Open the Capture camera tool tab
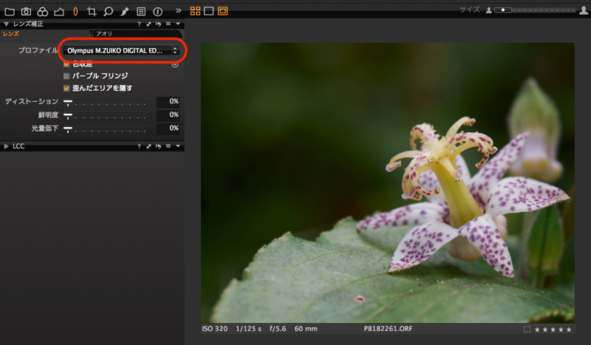Screen dimensions: 591x345 point(26,11)
